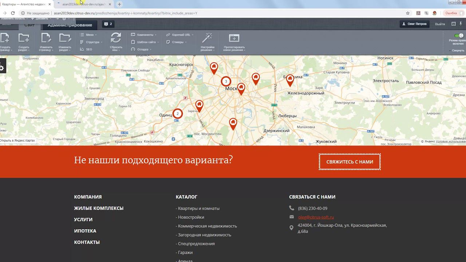Open the Коммерческая недвижимость catalog link

click(207, 226)
